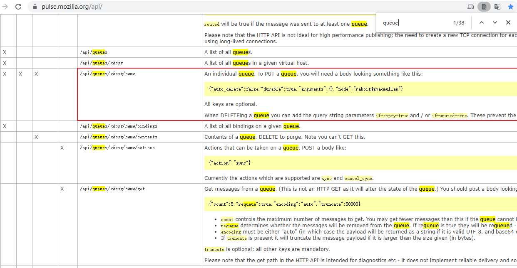Image resolution: width=517 pixels, height=268 pixels.
Task: Click the X in the /name/get row
Action: point(62,189)
